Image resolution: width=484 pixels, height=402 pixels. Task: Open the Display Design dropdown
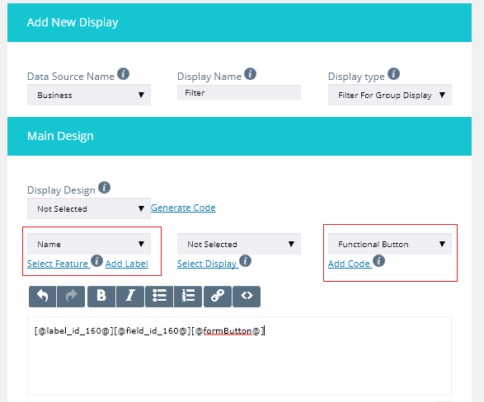pyautogui.click(x=89, y=208)
